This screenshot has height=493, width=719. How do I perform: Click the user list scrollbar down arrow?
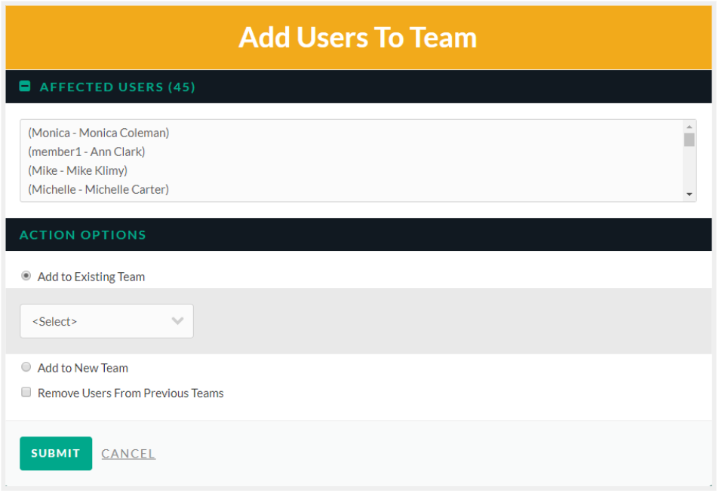(x=689, y=194)
